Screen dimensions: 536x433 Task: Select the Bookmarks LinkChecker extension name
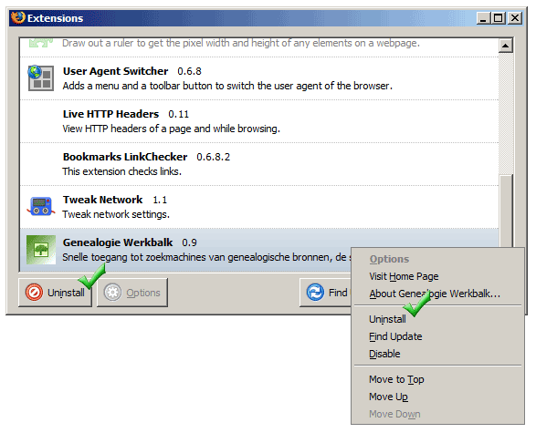[125, 157]
